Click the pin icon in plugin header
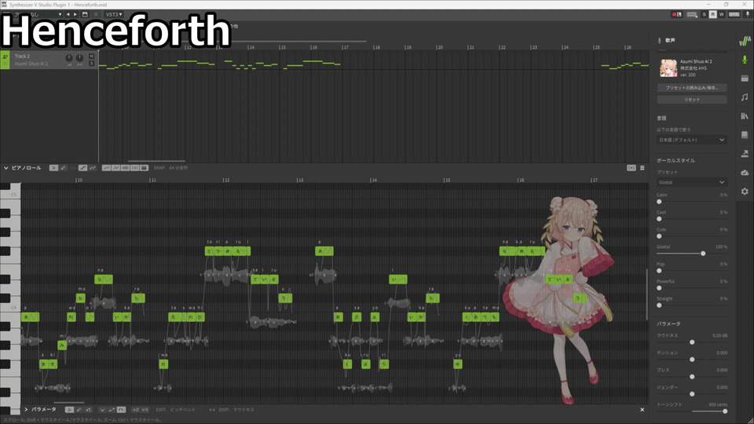Image resolution: width=754 pixels, height=424 pixels. (747, 14)
